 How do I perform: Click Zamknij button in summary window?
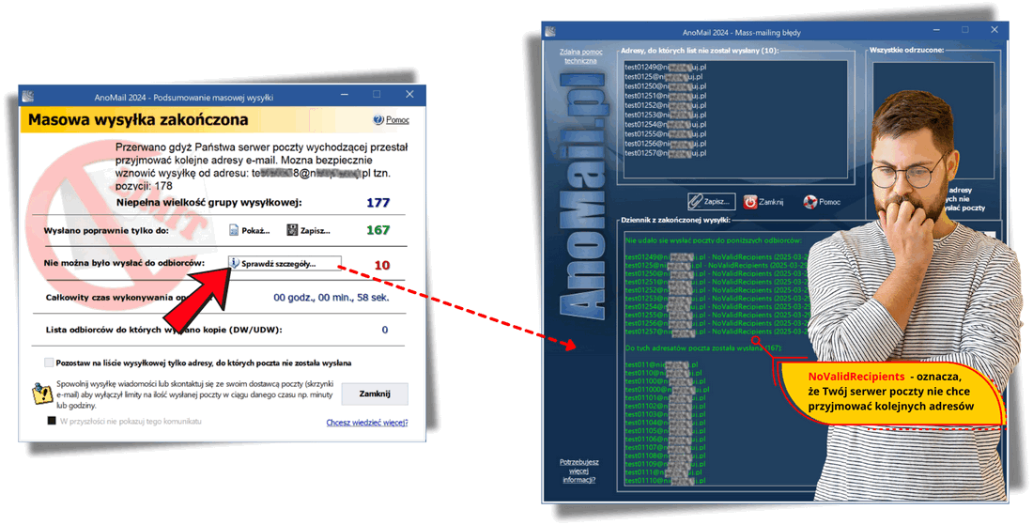pos(375,394)
